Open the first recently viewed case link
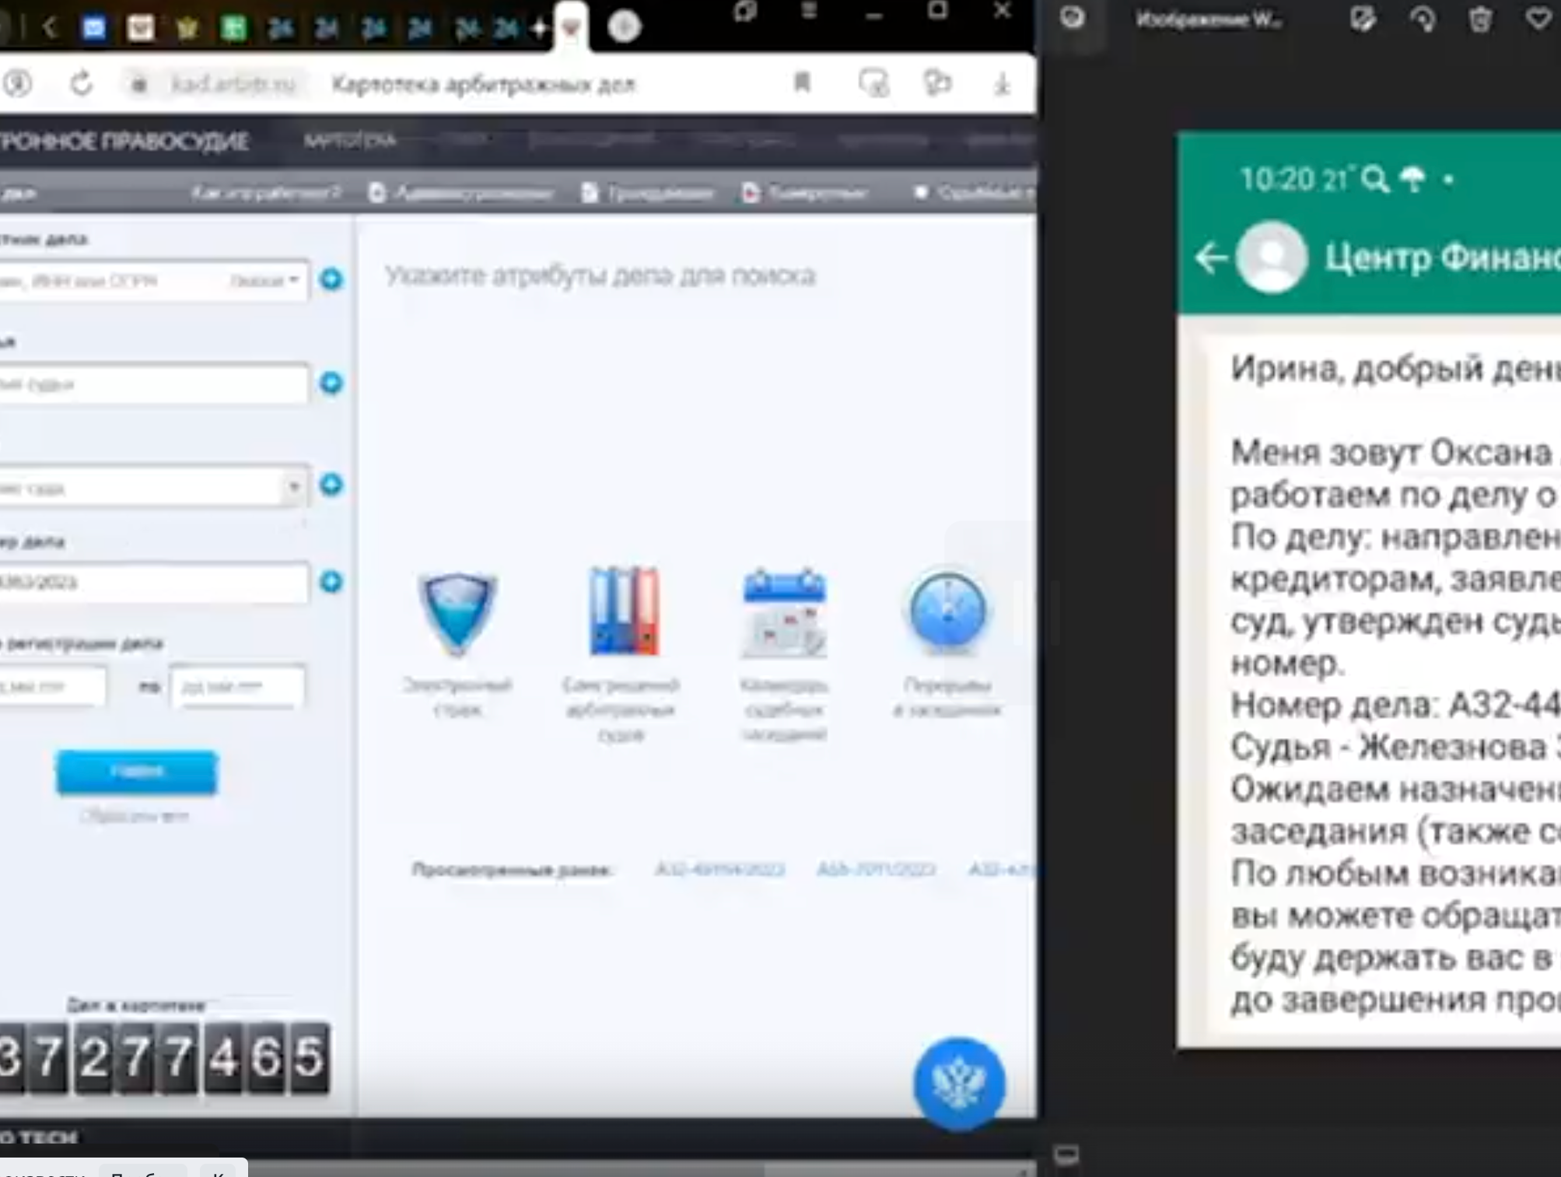The image size is (1561, 1177). [x=719, y=869]
